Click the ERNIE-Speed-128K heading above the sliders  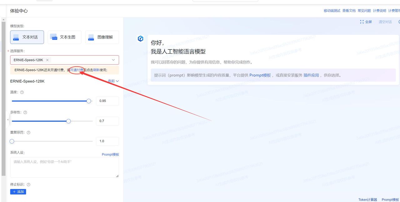(27, 81)
